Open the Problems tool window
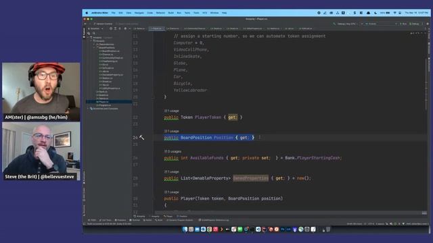This screenshot has height=243, width=433. [x=120, y=220]
